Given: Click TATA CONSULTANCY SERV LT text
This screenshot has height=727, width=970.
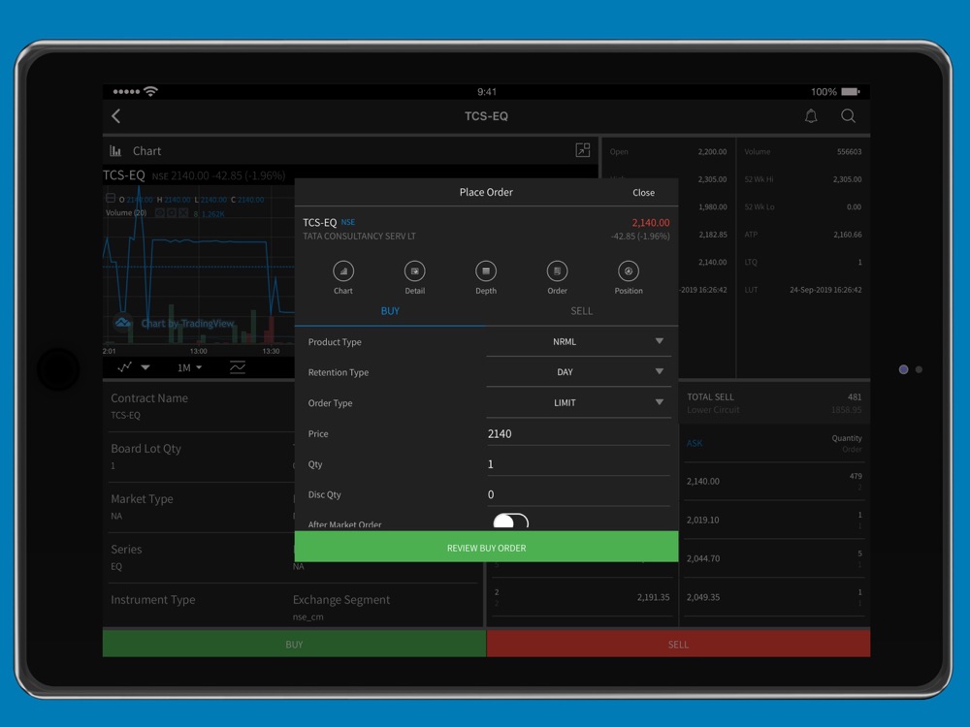Looking at the screenshot, I should 360,237.
